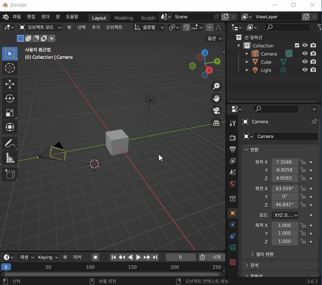Open the 선택 menu in viewport header

tap(82, 27)
